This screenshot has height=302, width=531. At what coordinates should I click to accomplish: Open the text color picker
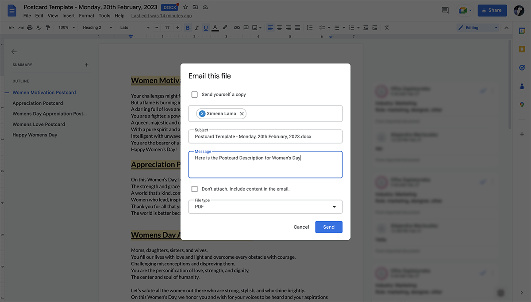coord(215,27)
